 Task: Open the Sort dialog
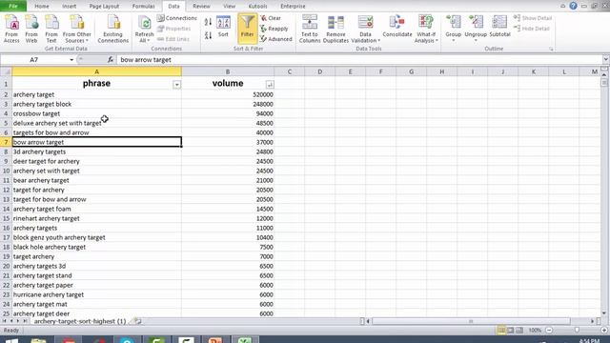click(x=223, y=27)
